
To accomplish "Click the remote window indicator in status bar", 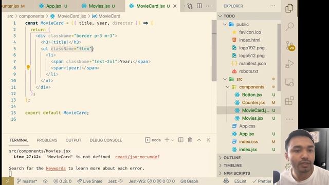I will click(x=8, y=181).
